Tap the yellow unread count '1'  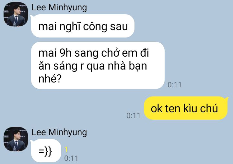pos(66,150)
